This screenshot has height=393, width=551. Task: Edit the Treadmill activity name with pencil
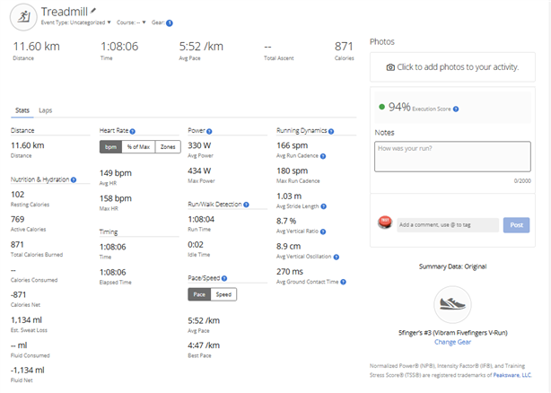(x=93, y=10)
